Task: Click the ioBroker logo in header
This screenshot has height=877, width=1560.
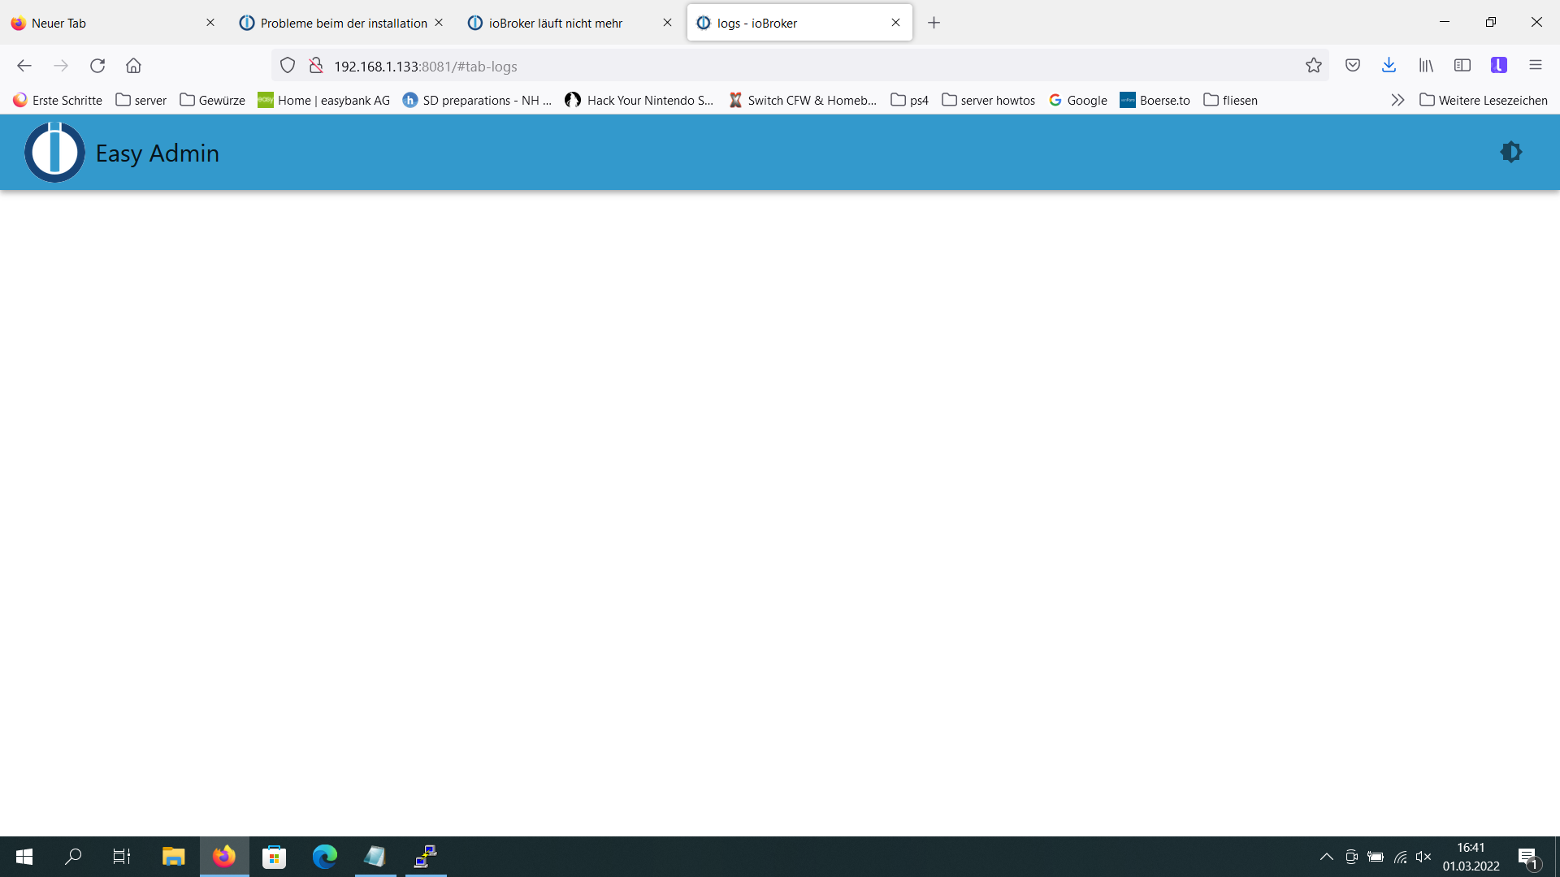Action: [x=54, y=152]
